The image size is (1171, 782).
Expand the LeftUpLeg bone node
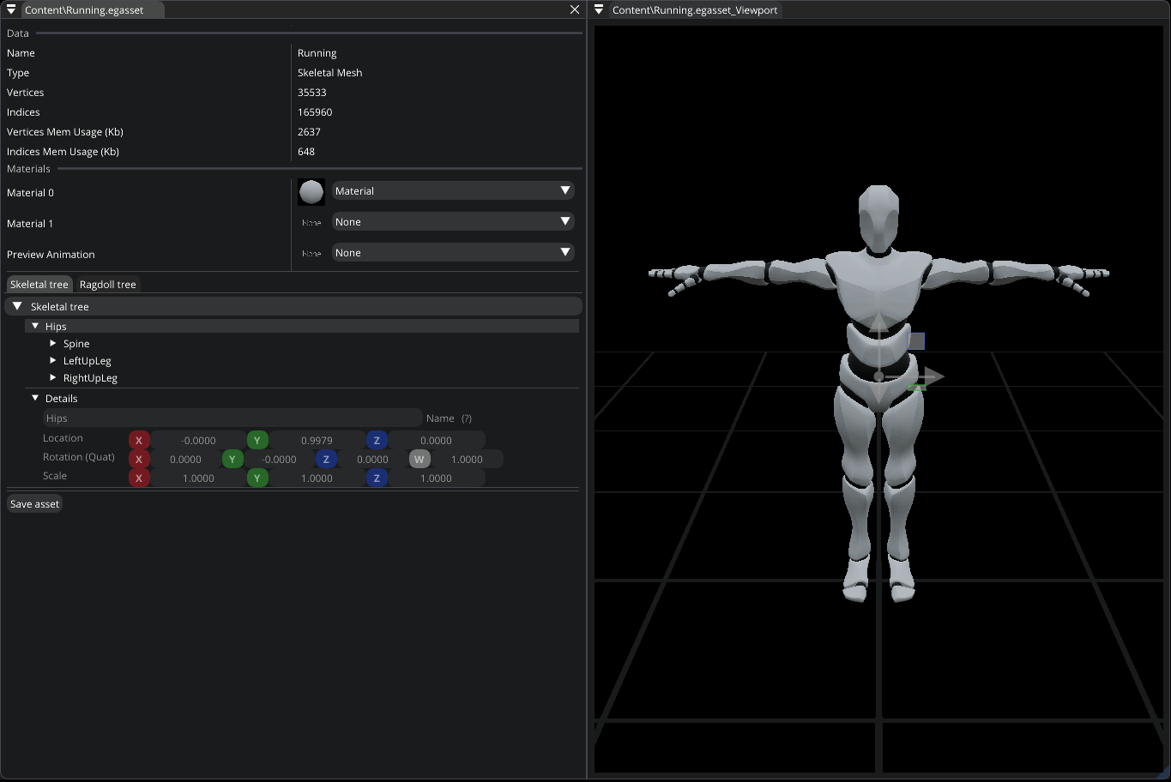[53, 360]
